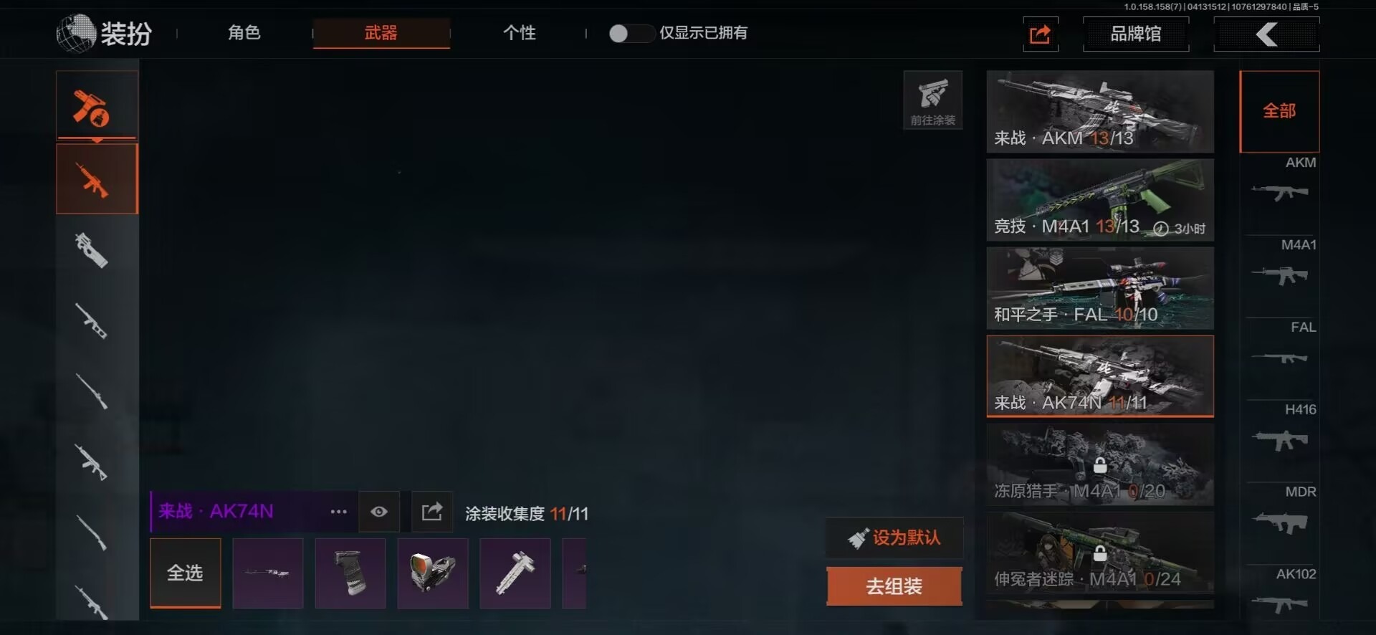Click 设为默认 to set default

[894, 538]
